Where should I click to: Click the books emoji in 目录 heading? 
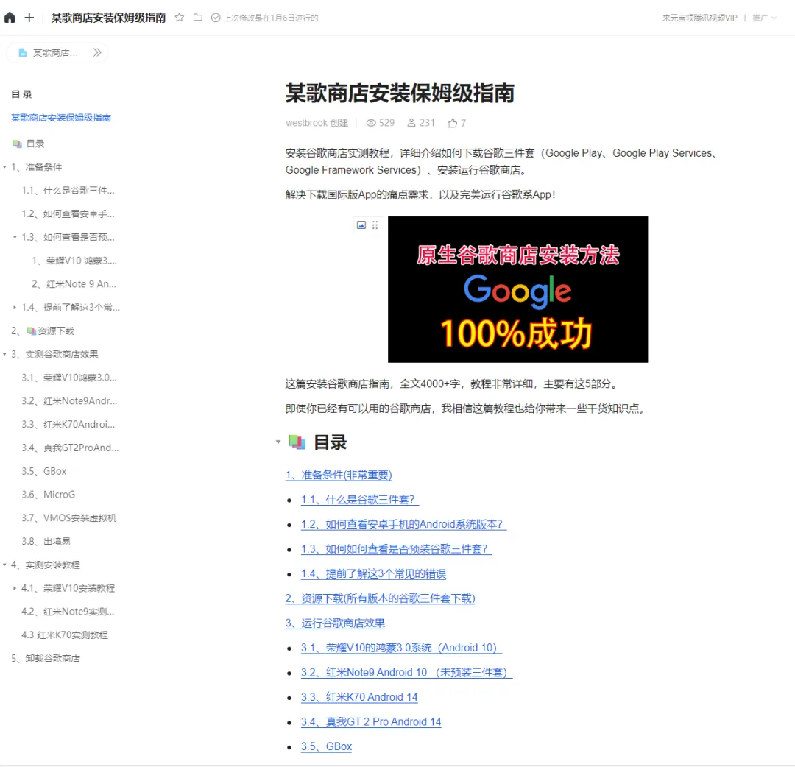click(x=297, y=442)
